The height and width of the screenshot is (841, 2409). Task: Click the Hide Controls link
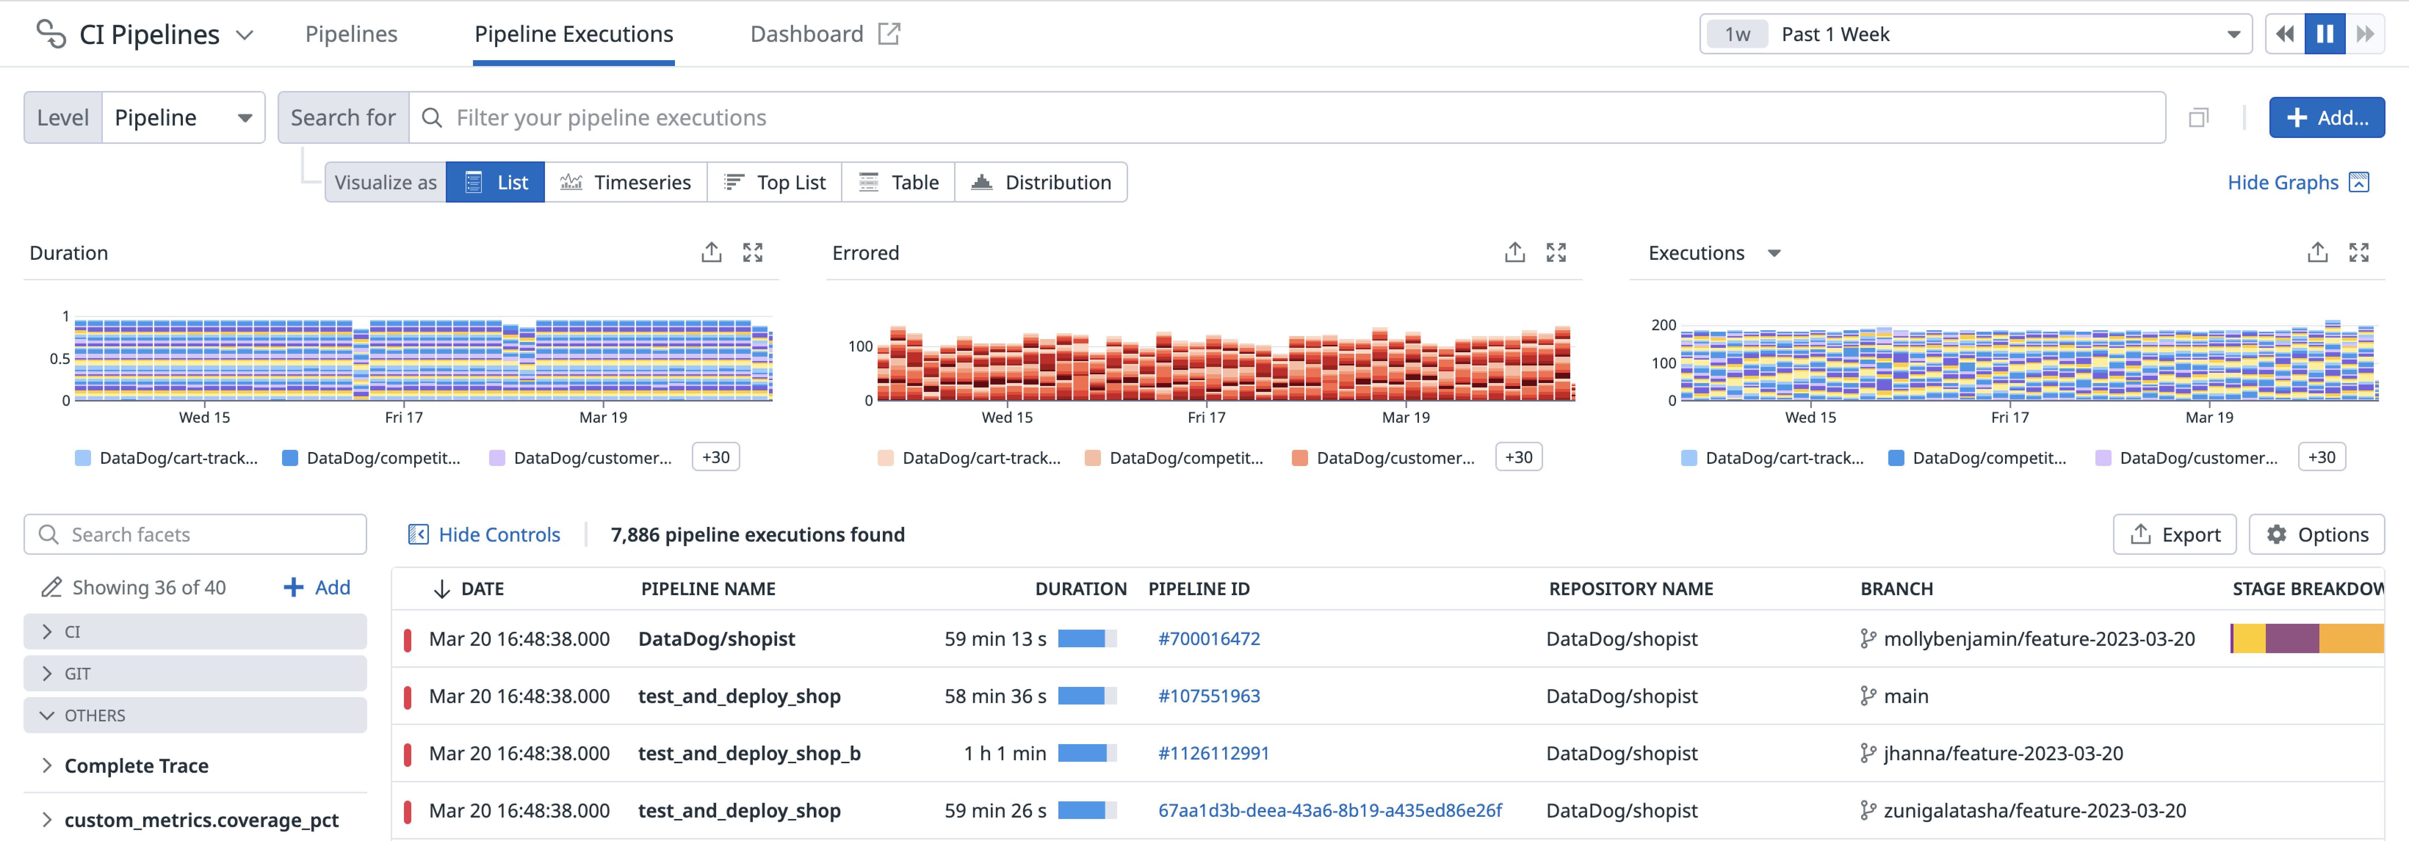click(x=484, y=535)
